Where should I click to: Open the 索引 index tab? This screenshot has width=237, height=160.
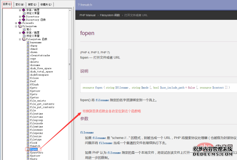(x=20, y=4)
